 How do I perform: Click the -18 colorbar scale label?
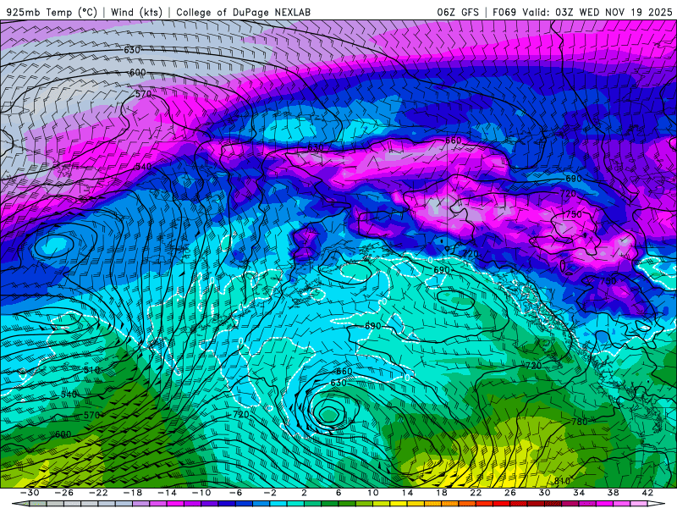tap(133, 493)
